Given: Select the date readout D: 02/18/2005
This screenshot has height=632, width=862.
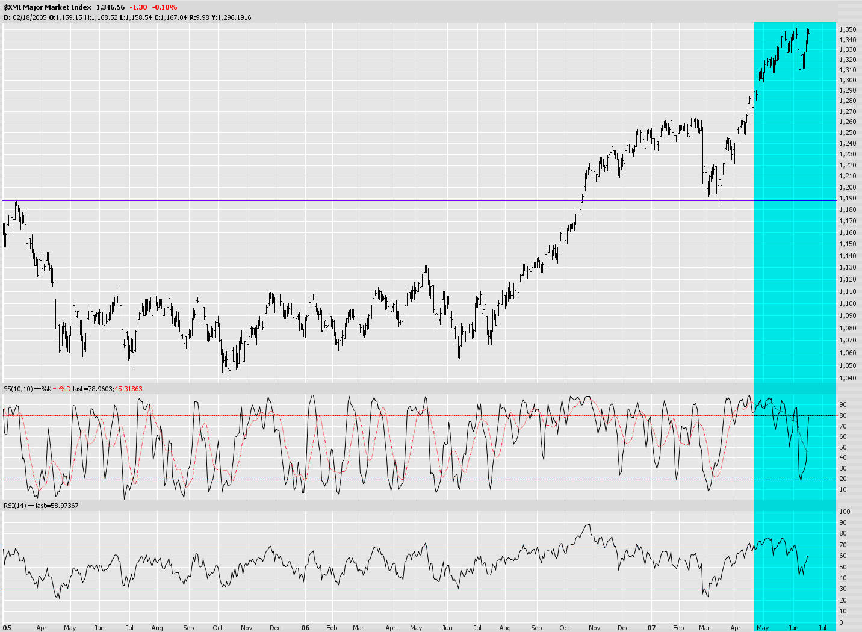Looking at the screenshot, I should (x=25, y=17).
